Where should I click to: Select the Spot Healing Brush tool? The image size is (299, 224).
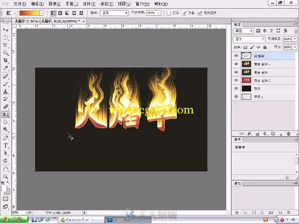coord(6,76)
